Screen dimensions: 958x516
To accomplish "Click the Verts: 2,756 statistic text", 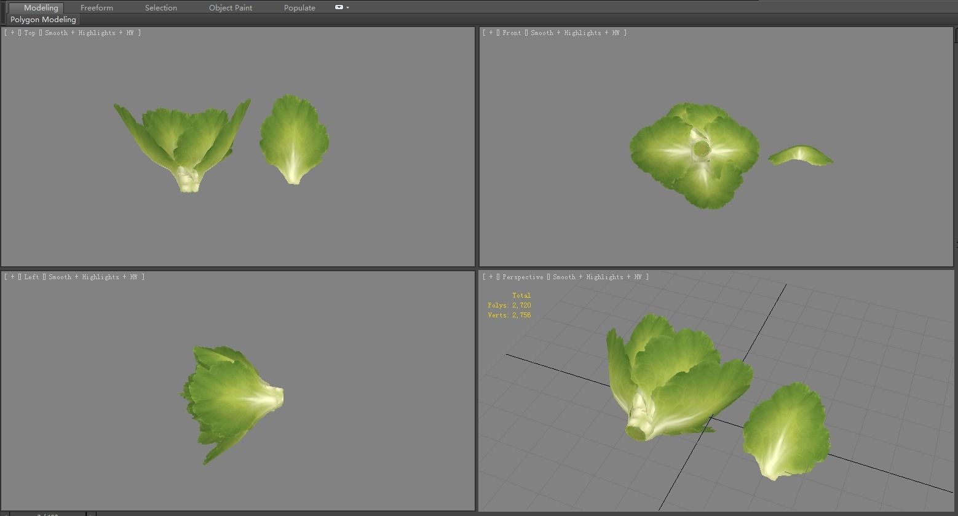I will click(x=509, y=315).
